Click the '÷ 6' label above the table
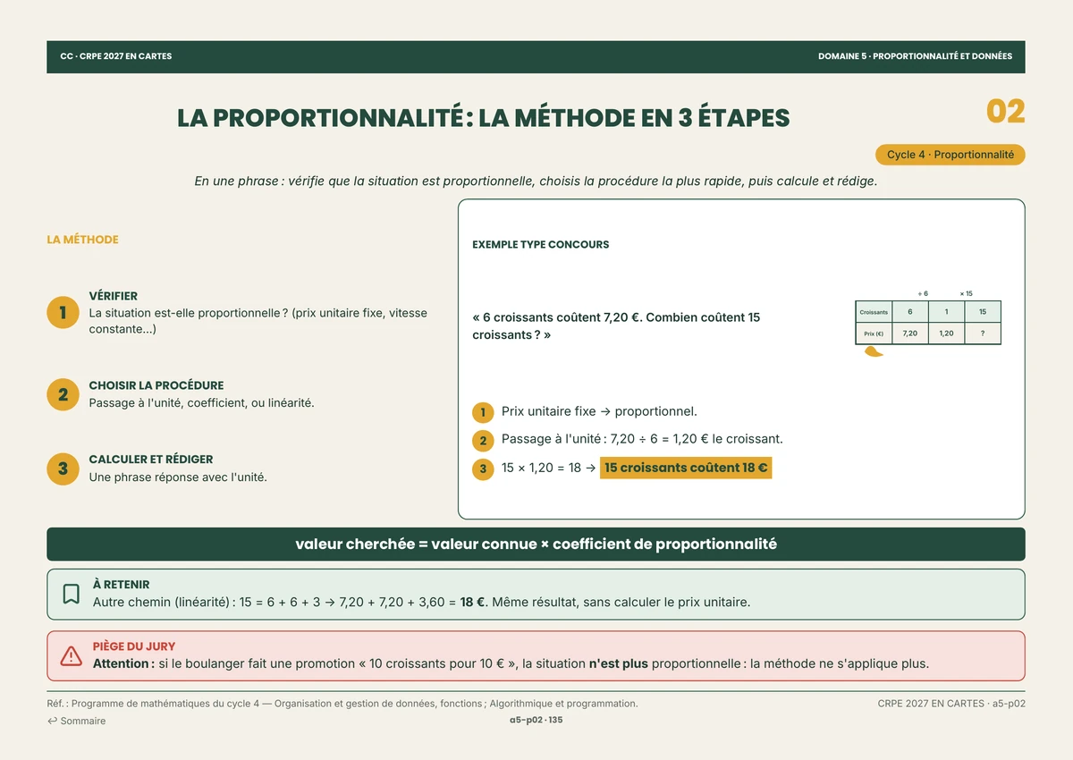This screenshot has height=760, width=1073. click(x=923, y=293)
